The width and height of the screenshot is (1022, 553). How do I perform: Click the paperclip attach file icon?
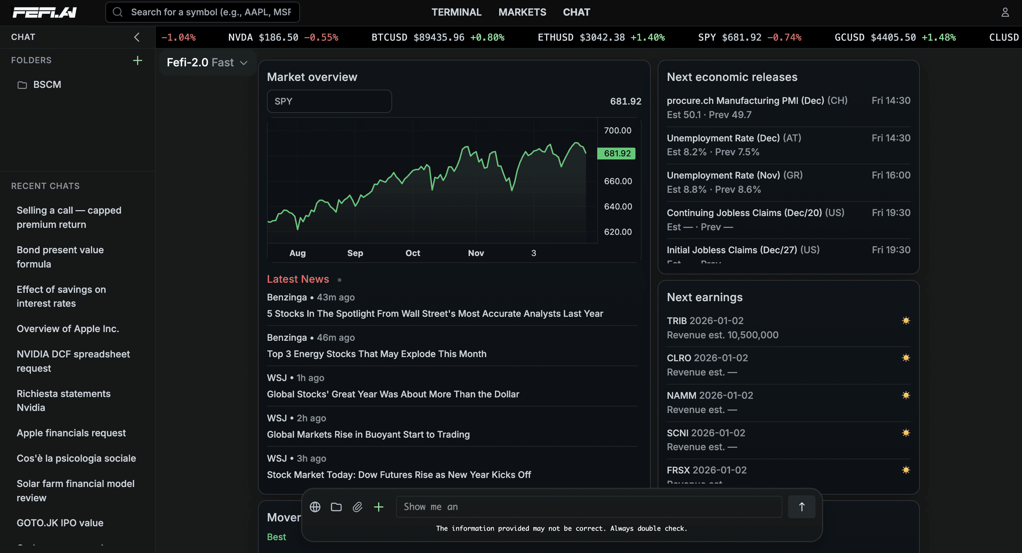click(357, 506)
